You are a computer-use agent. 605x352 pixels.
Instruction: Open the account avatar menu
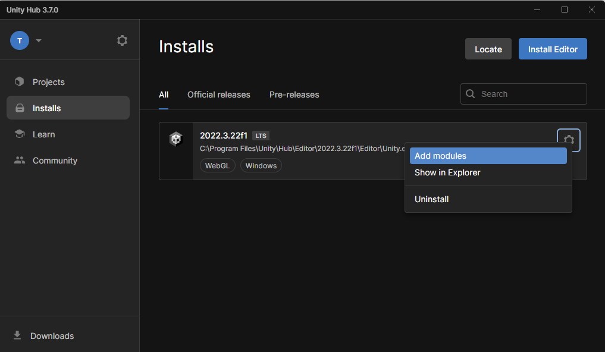point(20,40)
